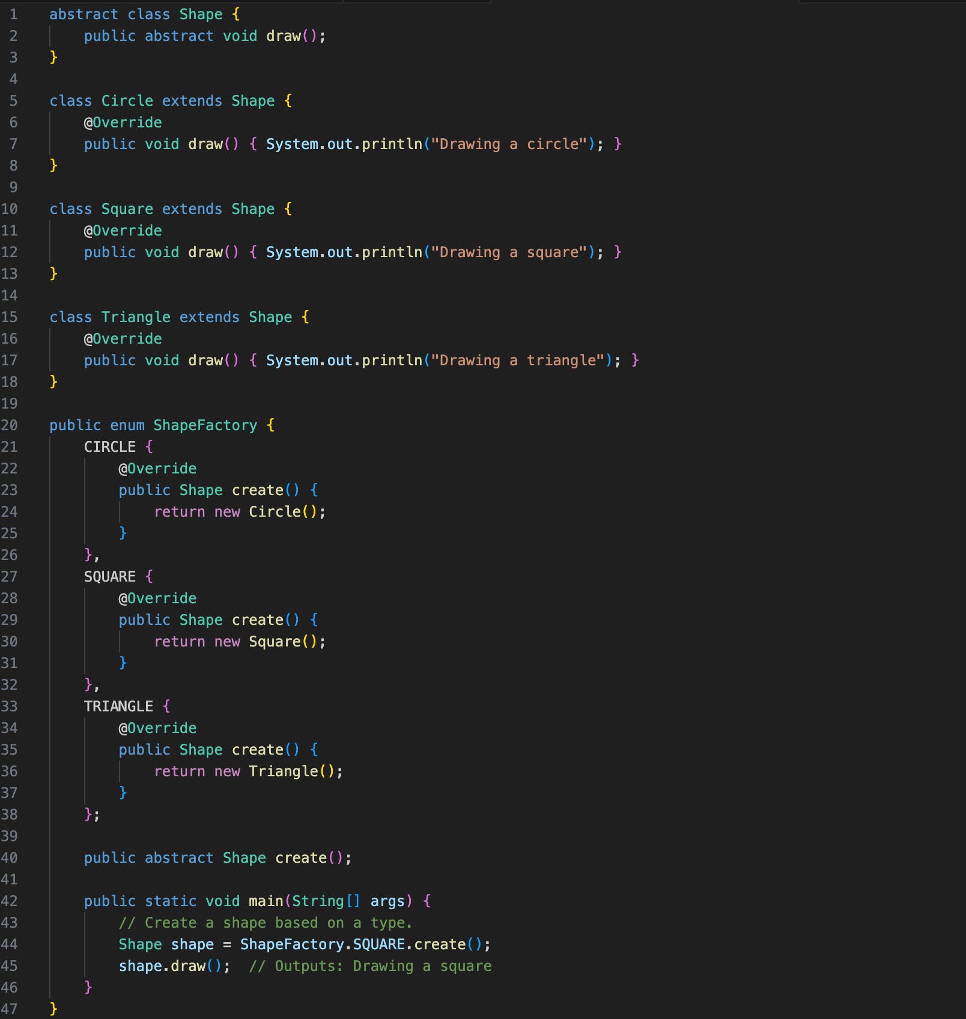The width and height of the screenshot is (966, 1019).
Task: Click the @Override annotation on line 34
Action: [x=157, y=728]
